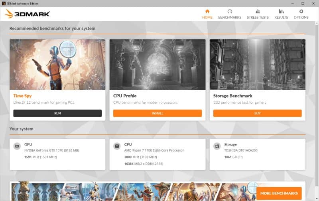Click the 3DMark logo
Image resolution: width=319 pixels, height=201 pixels.
coord(27,14)
